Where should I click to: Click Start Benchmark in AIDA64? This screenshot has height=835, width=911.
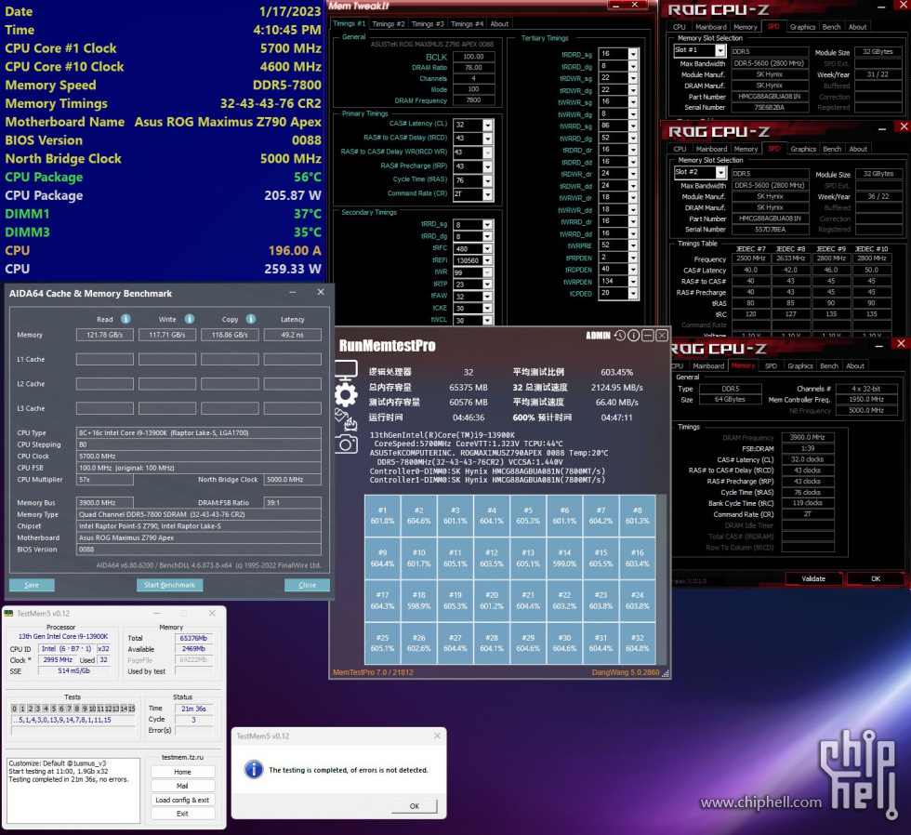coord(169,585)
